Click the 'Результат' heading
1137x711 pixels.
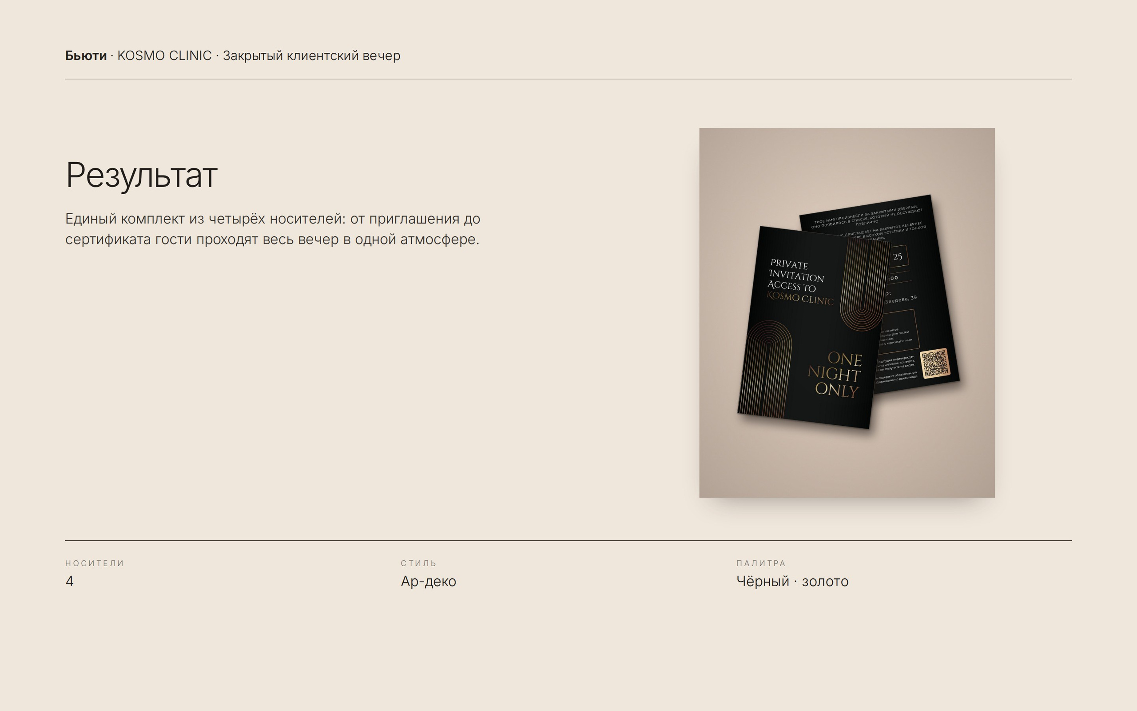tap(141, 175)
